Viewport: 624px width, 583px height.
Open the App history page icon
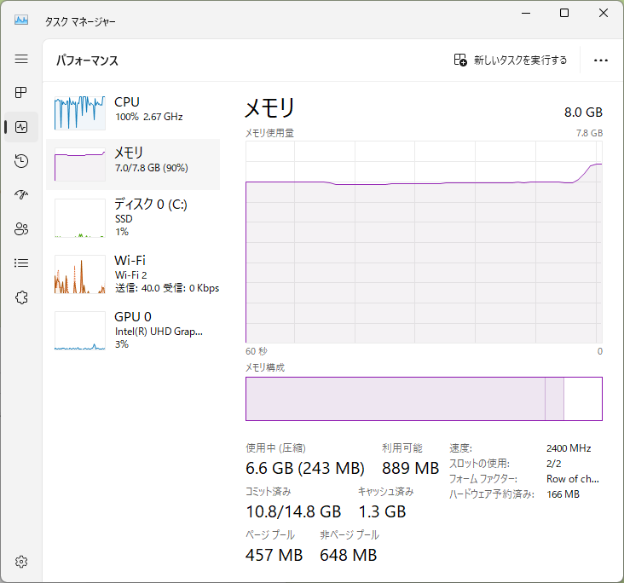click(x=21, y=161)
